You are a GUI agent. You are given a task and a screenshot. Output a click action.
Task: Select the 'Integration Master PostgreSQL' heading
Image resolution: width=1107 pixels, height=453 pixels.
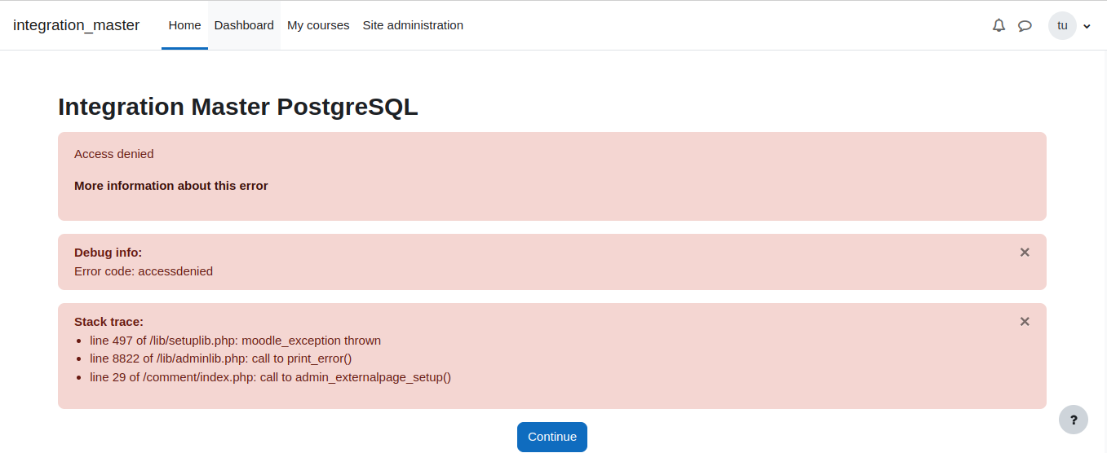[x=238, y=107]
